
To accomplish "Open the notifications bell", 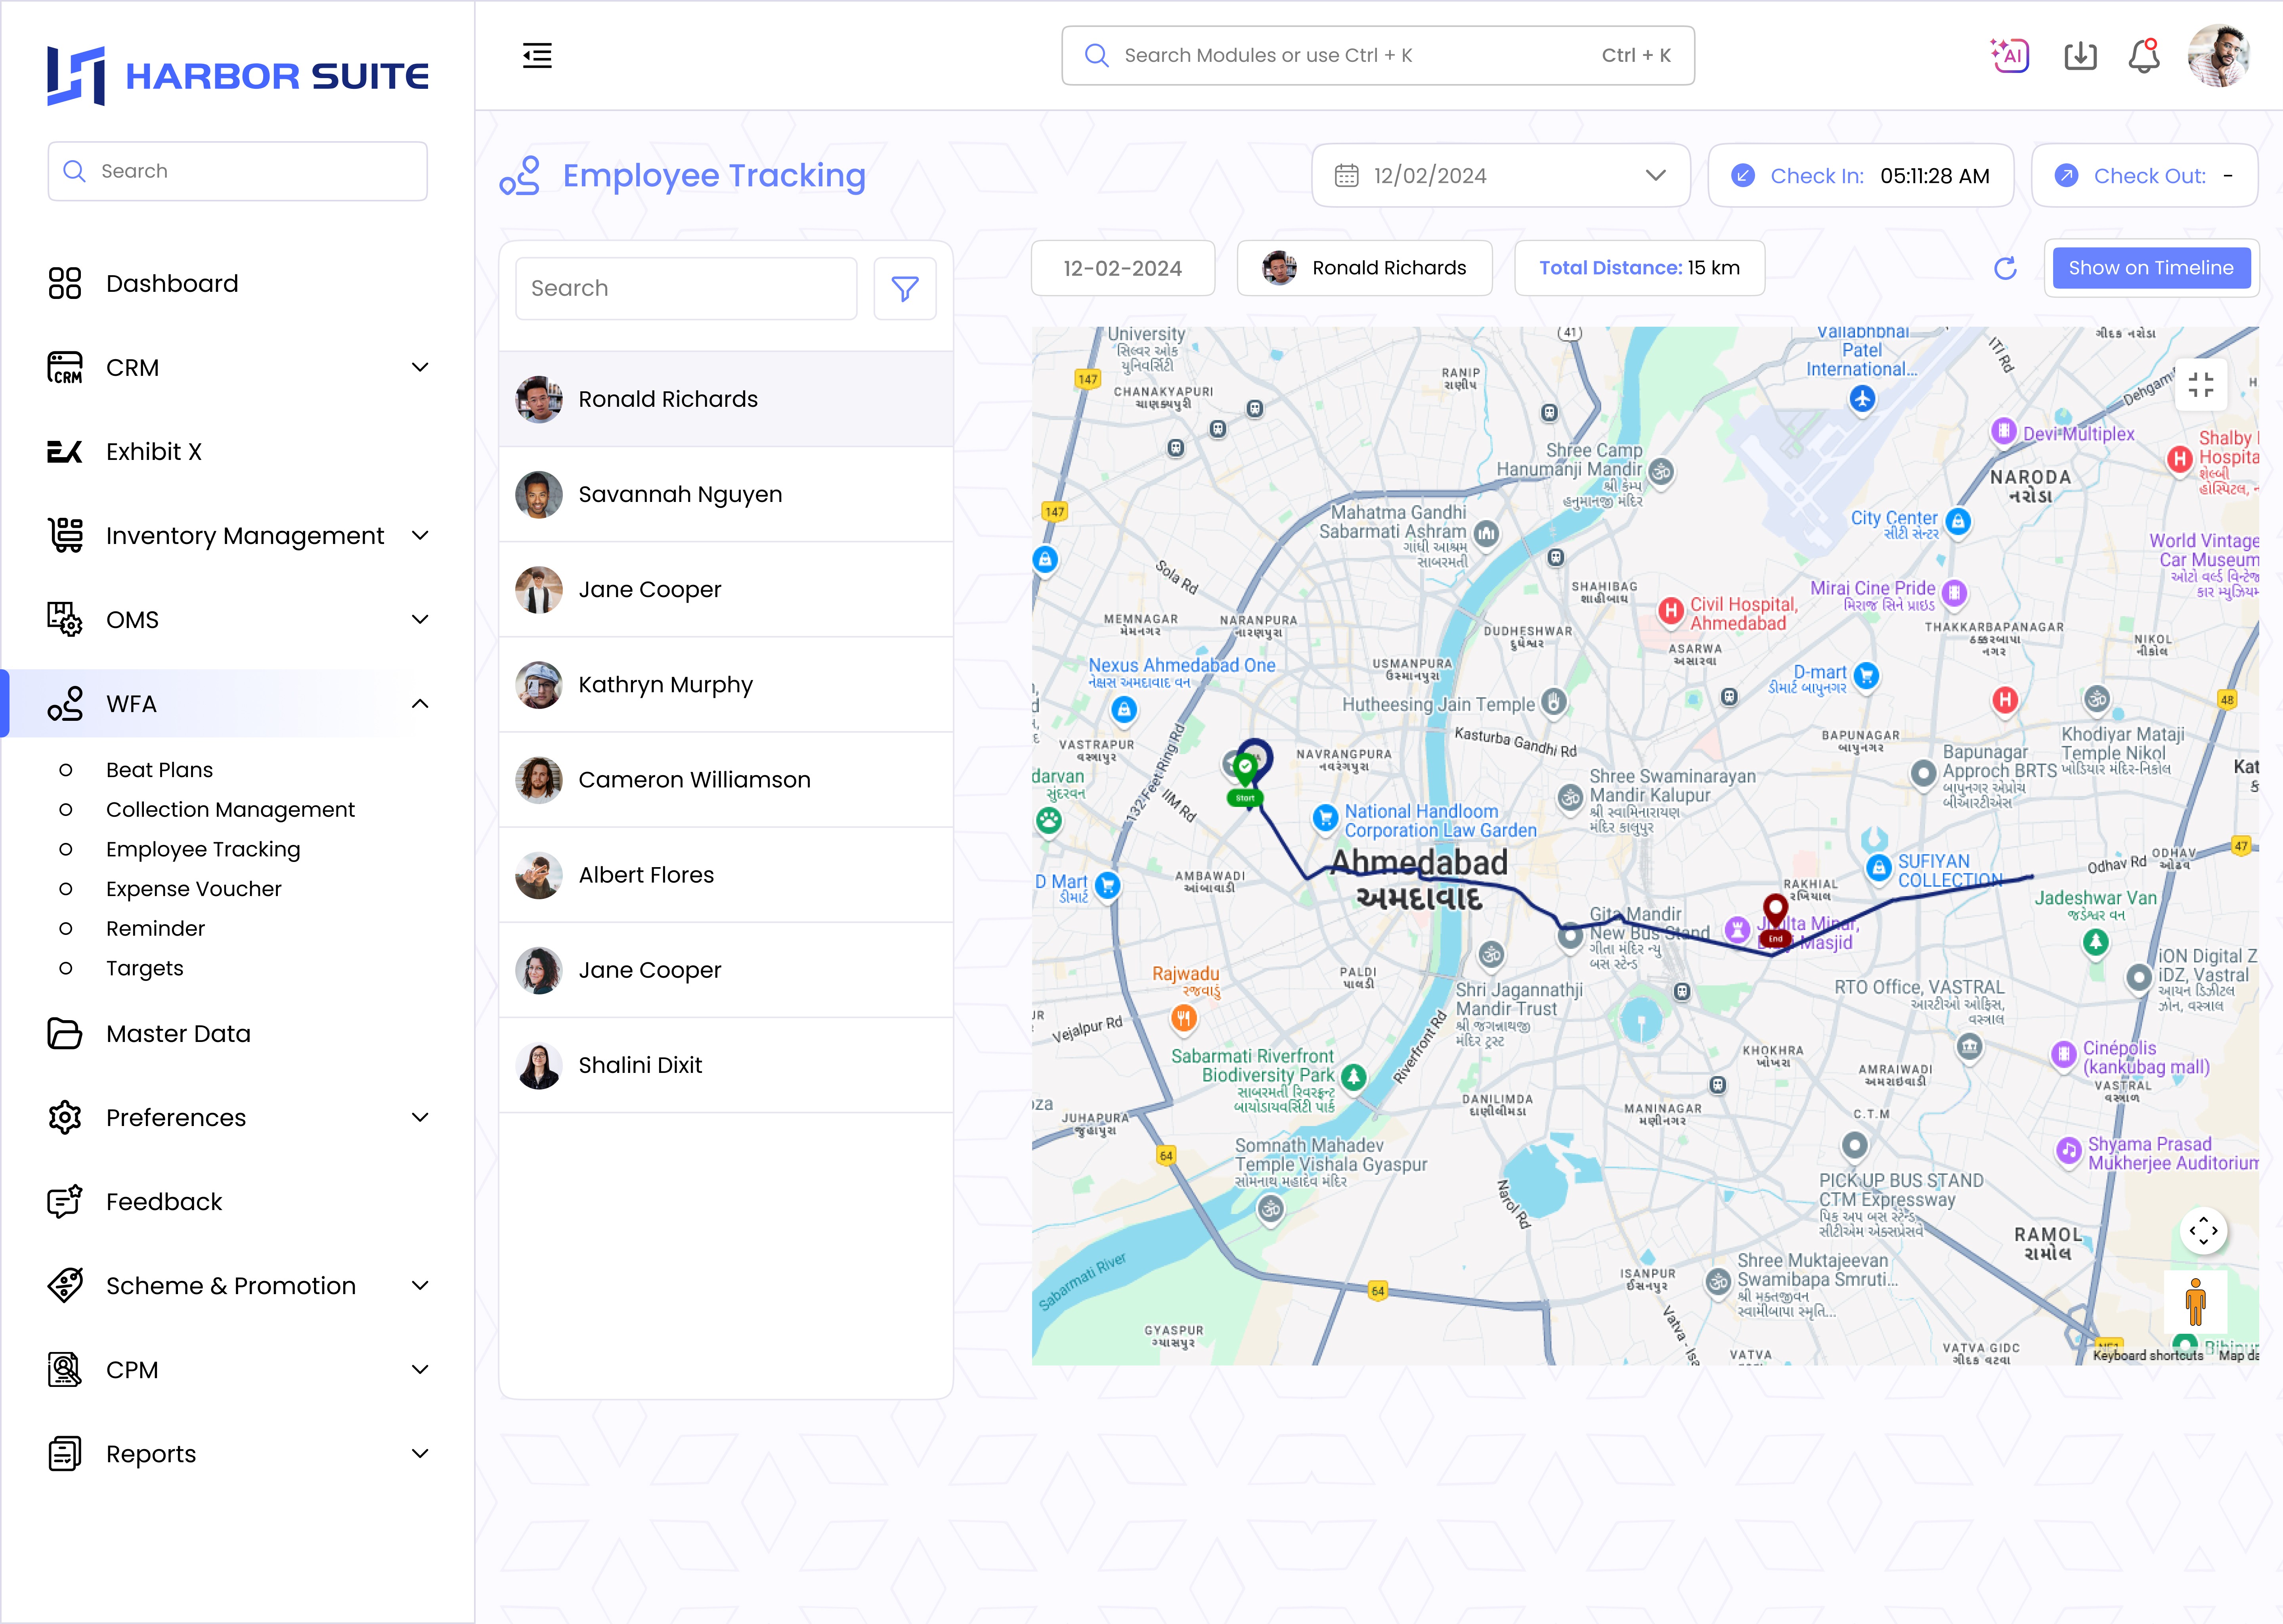I will tap(2143, 56).
